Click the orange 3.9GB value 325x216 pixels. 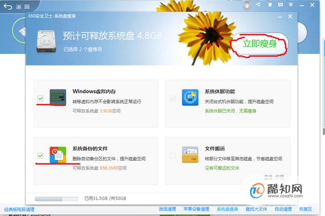106,111
